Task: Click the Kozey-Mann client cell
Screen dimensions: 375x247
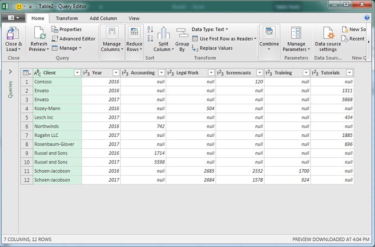Action: (x=57, y=109)
